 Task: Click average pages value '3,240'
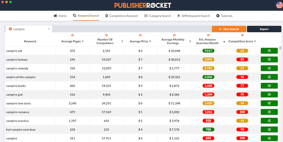pyautogui.click(x=72, y=103)
